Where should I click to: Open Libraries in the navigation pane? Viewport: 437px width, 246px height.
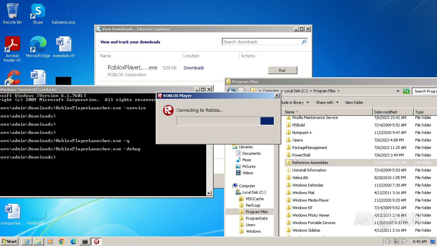pyautogui.click(x=245, y=147)
